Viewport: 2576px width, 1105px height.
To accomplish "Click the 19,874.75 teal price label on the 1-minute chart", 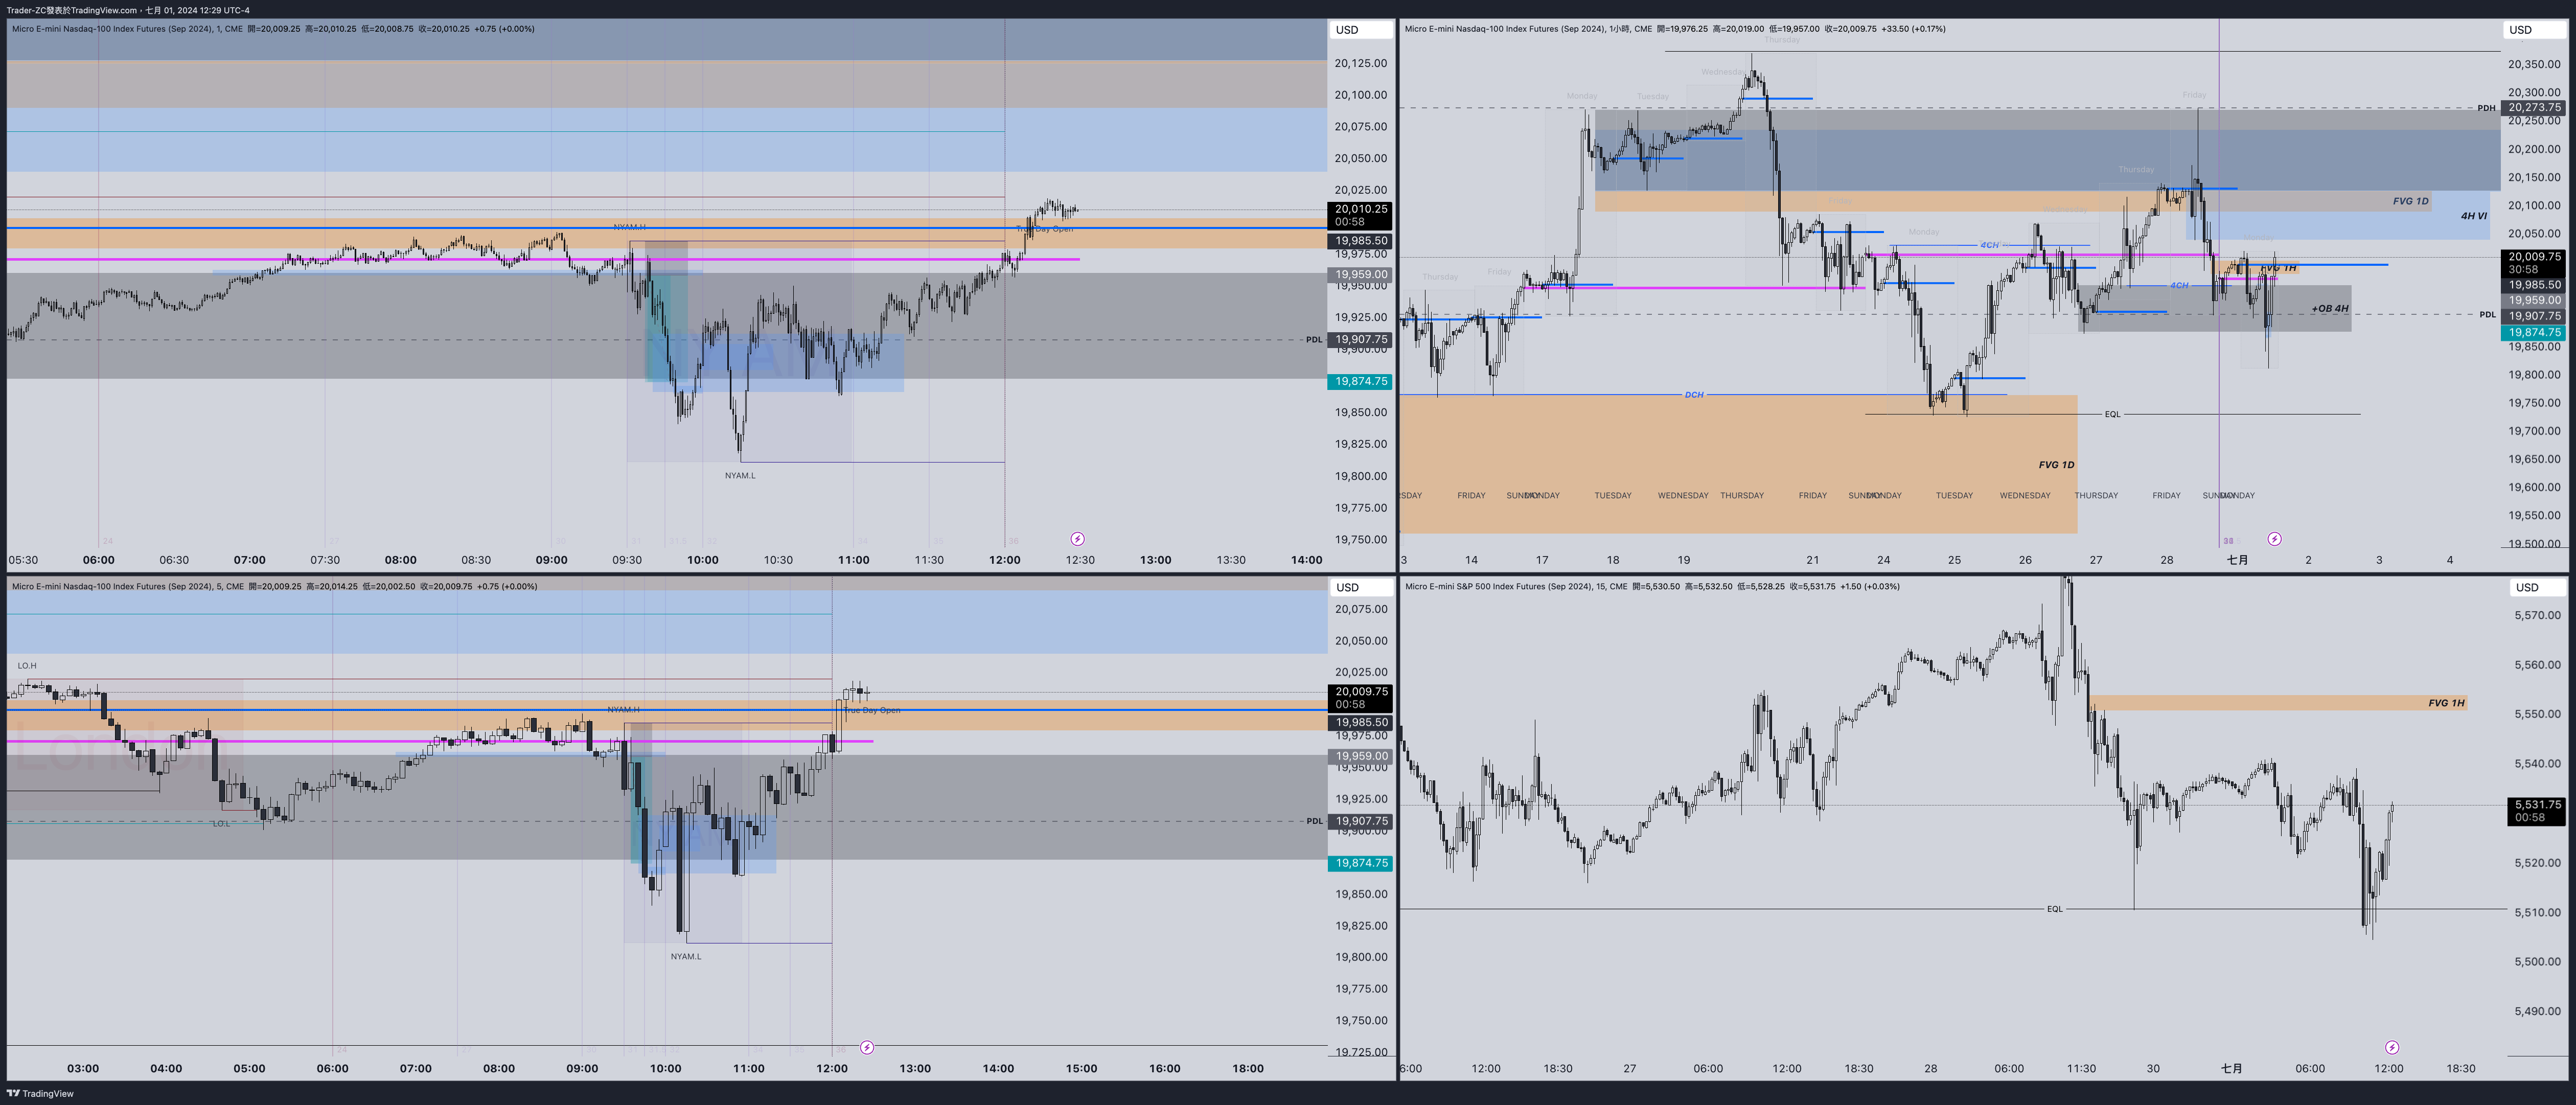I will coord(1360,381).
